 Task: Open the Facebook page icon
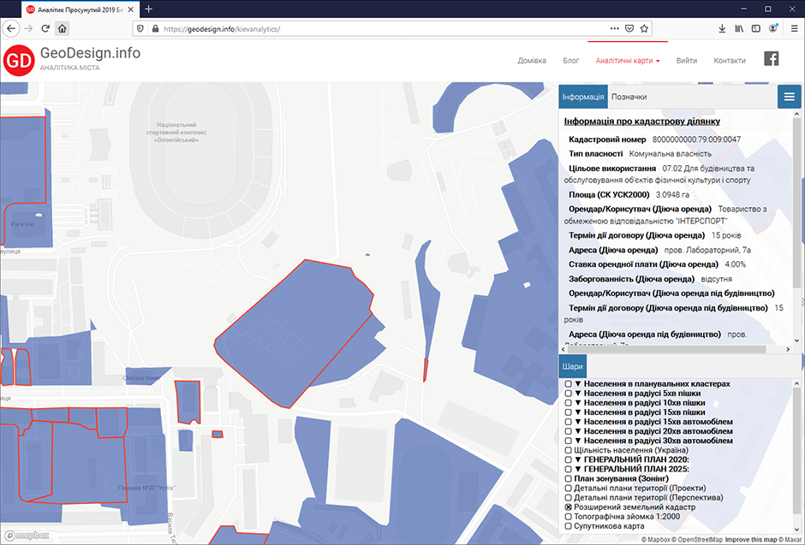771,59
